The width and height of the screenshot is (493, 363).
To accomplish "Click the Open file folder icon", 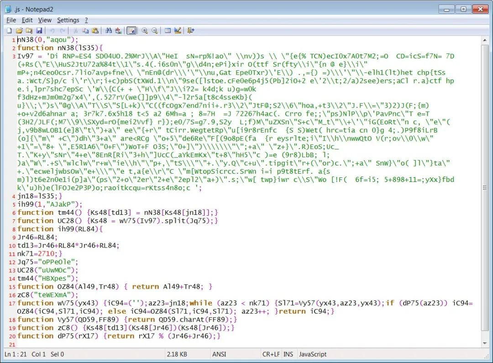I will pyautogui.click(x=19, y=31).
